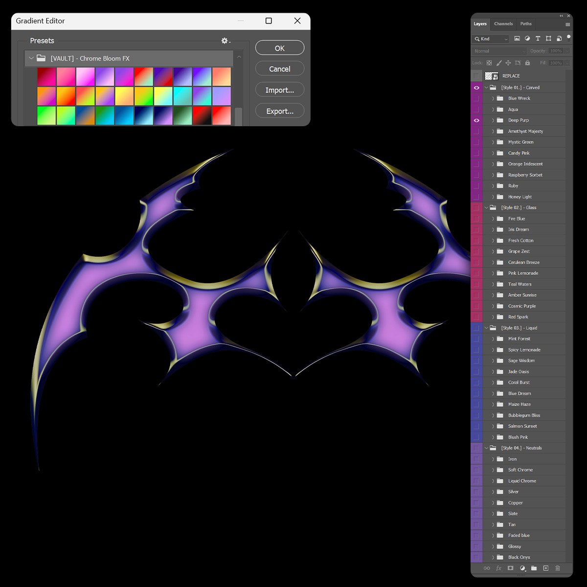The height and width of the screenshot is (587, 587).
Task: Click the presets list scrollbar thumb
Action: (238, 116)
